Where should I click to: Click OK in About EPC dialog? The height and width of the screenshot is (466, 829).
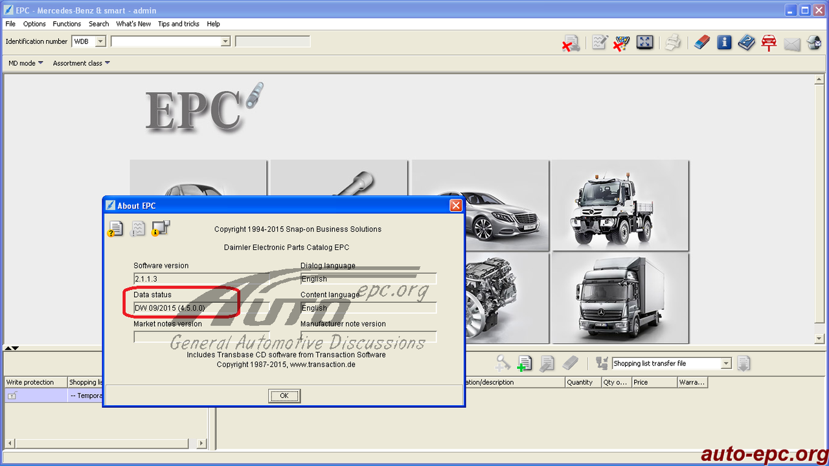pos(284,395)
